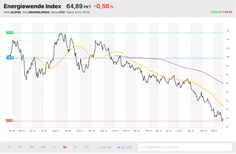Click the Energiewende Index title
This screenshot has width=236, height=154.
[32, 6]
